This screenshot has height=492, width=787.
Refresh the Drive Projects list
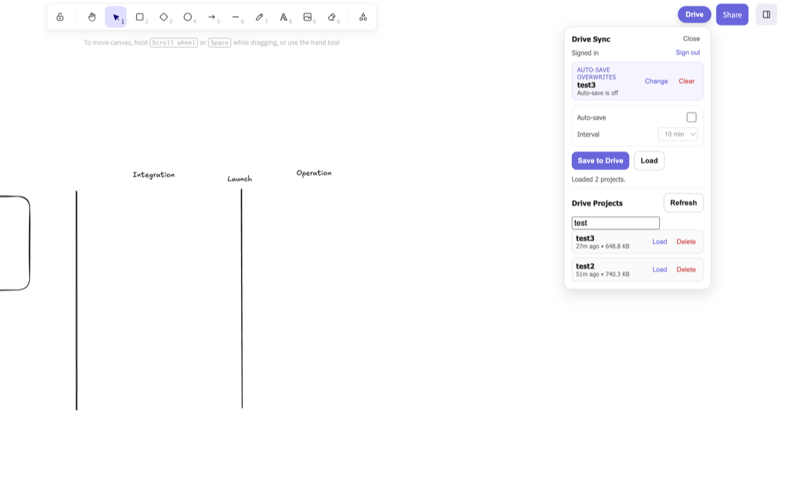[683, 203]
